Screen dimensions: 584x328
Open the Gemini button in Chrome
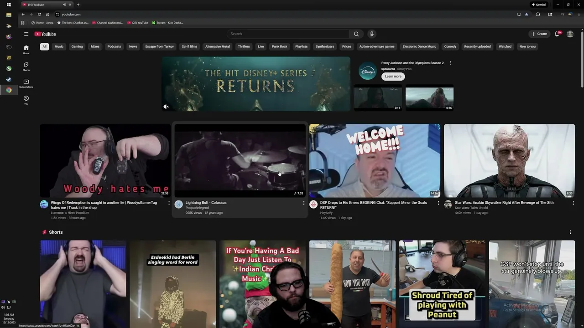click(x=539, y=5)
